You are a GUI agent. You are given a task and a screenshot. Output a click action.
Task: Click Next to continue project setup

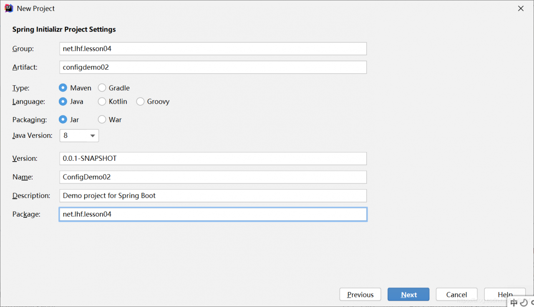[408, 295]
